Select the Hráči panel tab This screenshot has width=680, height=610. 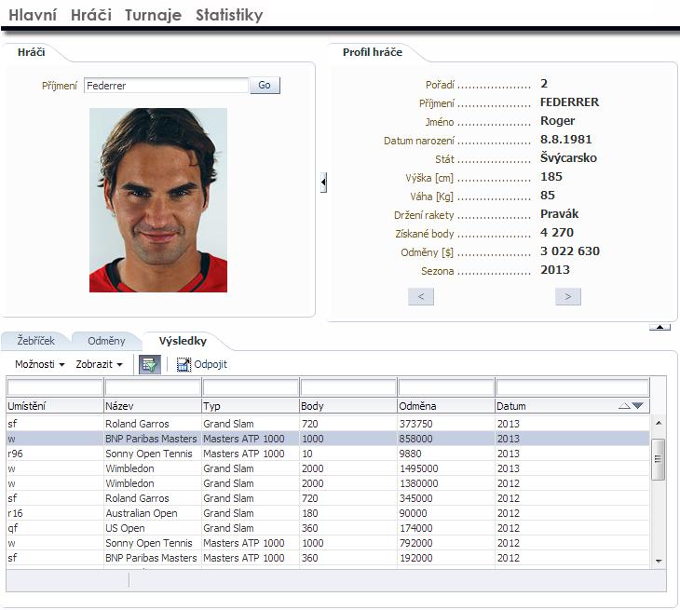click(x=32, y=52)
